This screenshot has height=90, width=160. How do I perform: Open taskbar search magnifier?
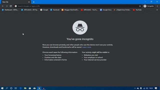click(7, 88)
